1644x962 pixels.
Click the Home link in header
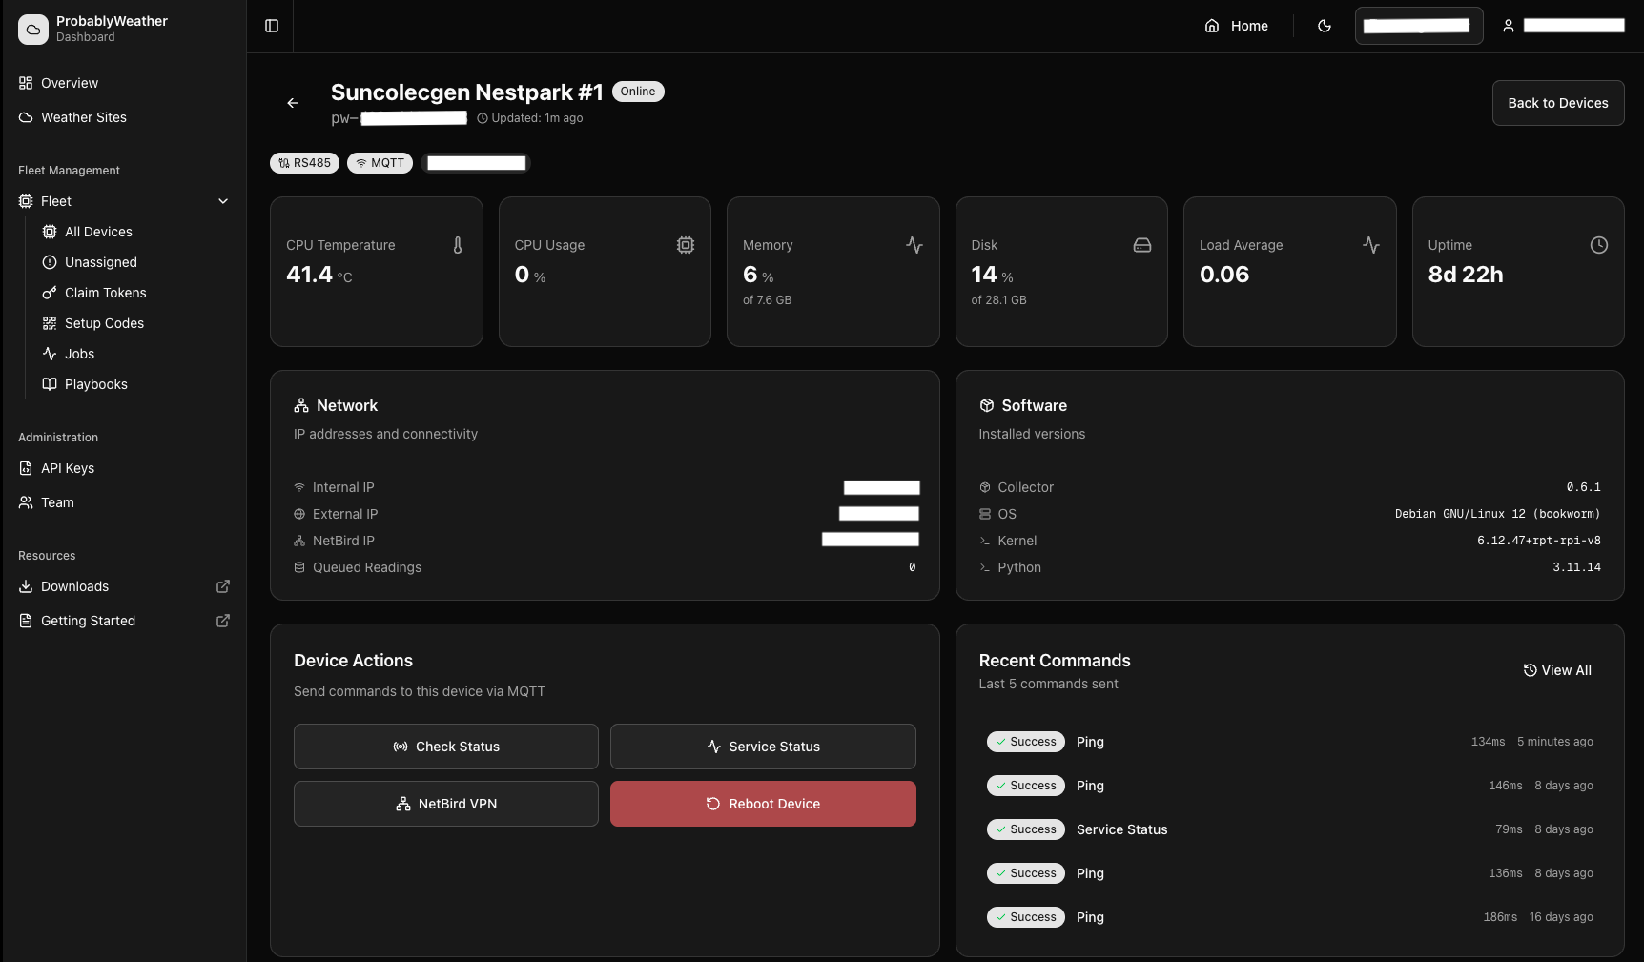click(x=1237, y=26)
